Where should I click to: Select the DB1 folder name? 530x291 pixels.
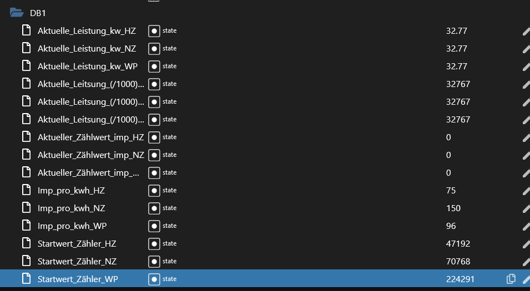(38, 13)
